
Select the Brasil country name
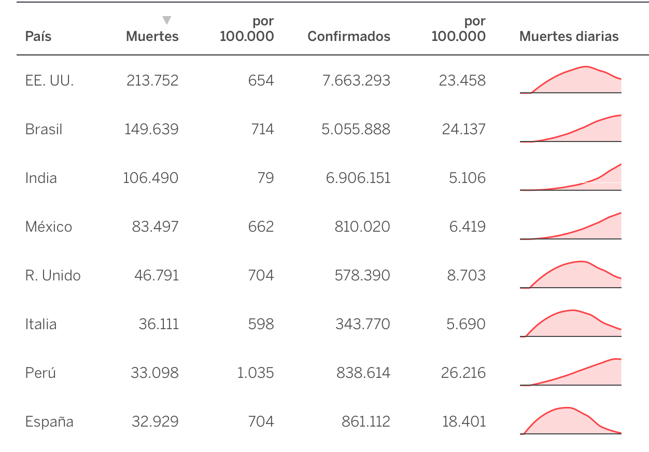(x=44, y=129)
